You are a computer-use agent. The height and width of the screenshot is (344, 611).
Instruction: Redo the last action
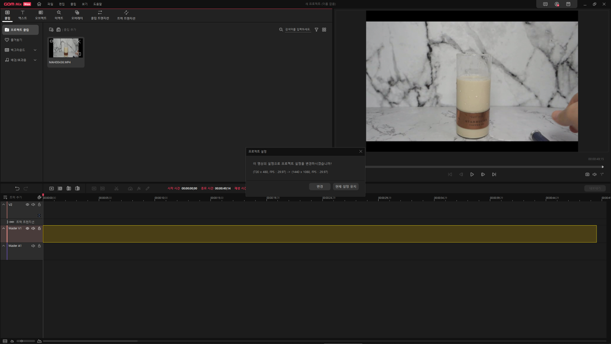click(x=26, y=188)
